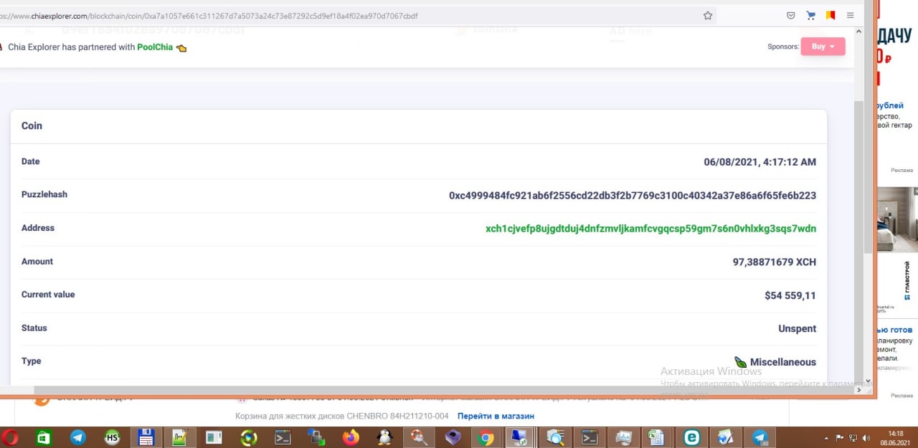918x448 pixels.
Task: Open Google Chrome from the taskbar
Action: [486, 437]
